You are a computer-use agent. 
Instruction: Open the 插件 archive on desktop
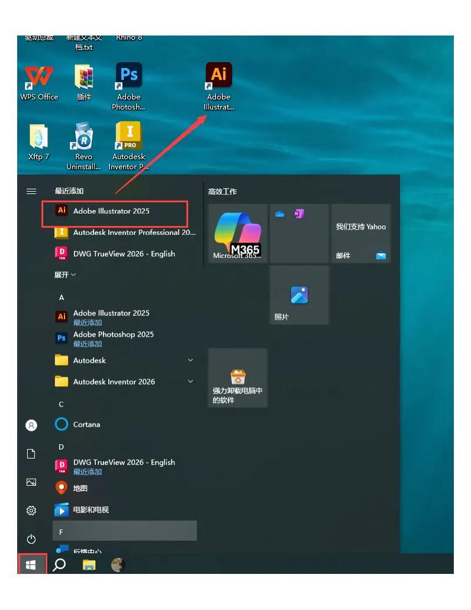point(83,83)
